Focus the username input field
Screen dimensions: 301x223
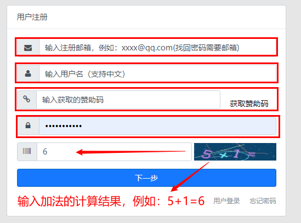(157, 73)
